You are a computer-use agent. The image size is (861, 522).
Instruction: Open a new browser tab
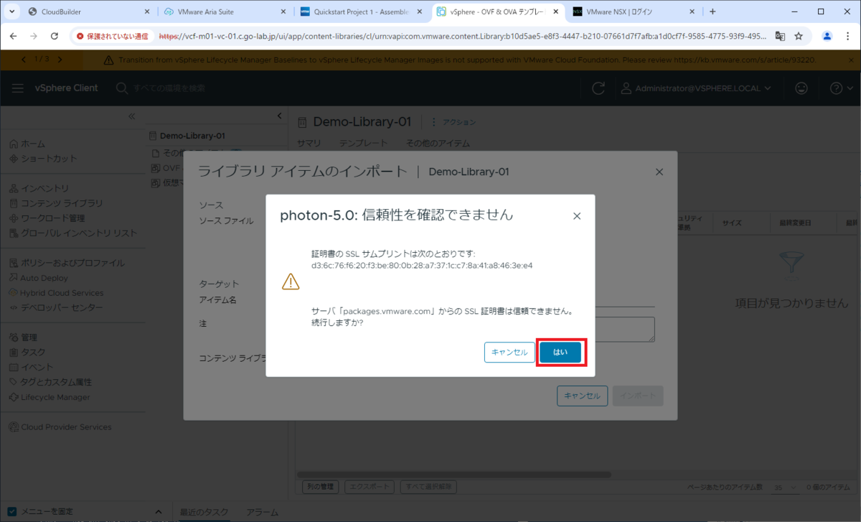[712, 11]
